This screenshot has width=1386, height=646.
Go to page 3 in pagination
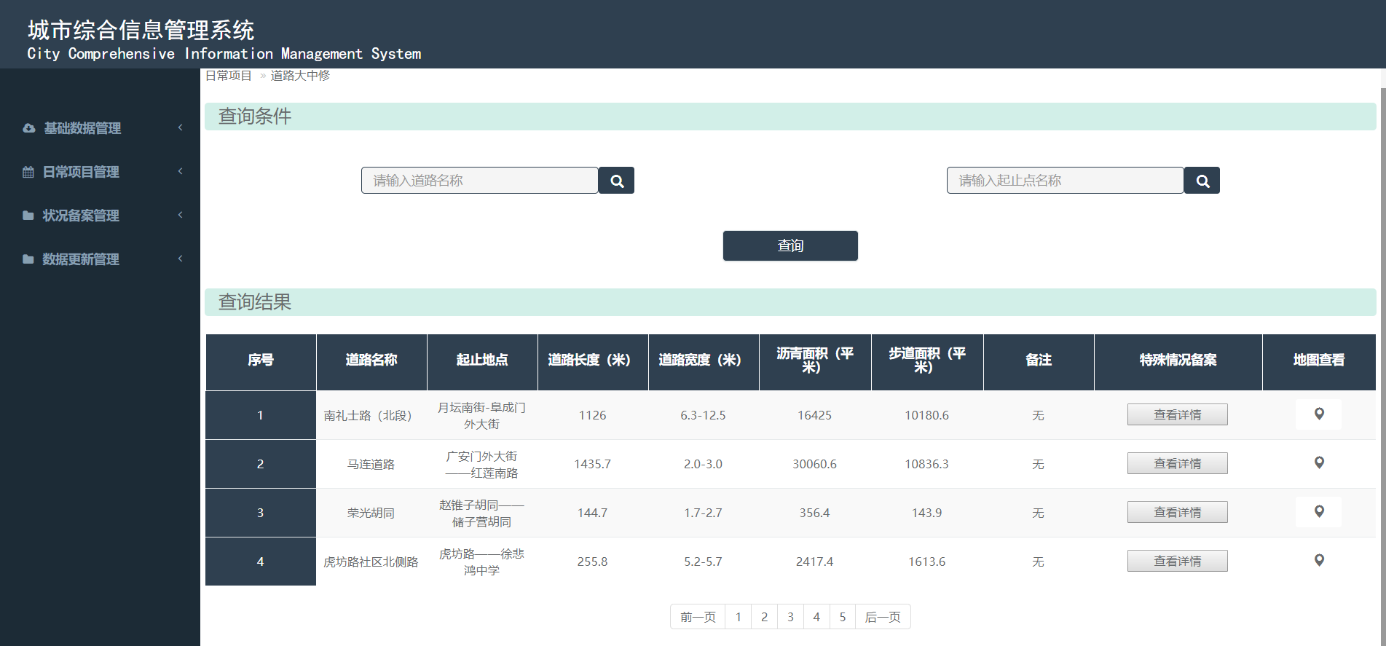coord(790,617)
